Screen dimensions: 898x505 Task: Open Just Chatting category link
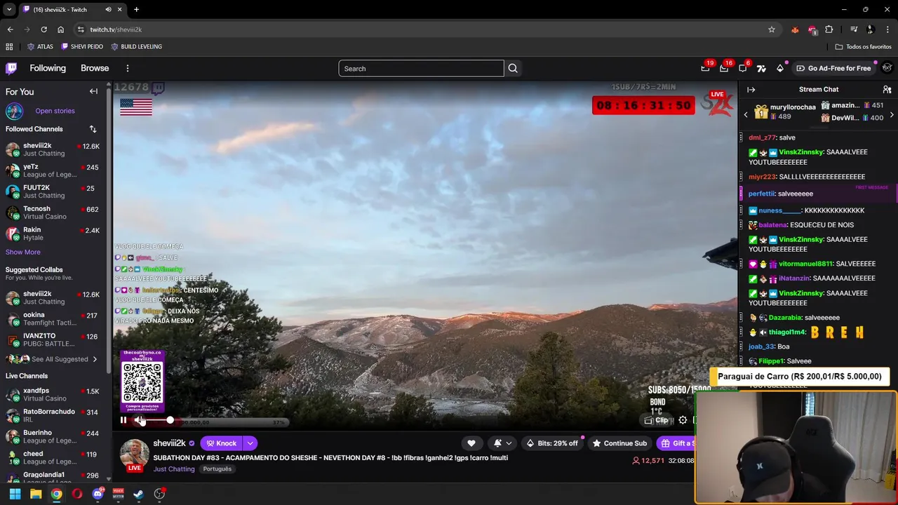[x=174, y=469]
